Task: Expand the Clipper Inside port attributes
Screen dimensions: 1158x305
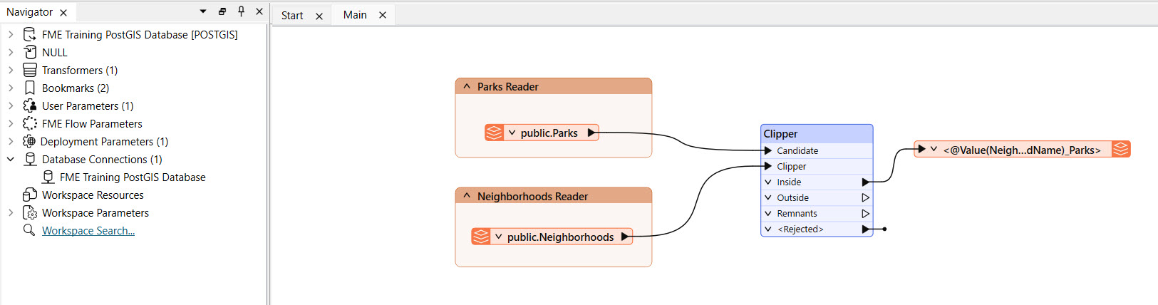Action: pos(768,182)
